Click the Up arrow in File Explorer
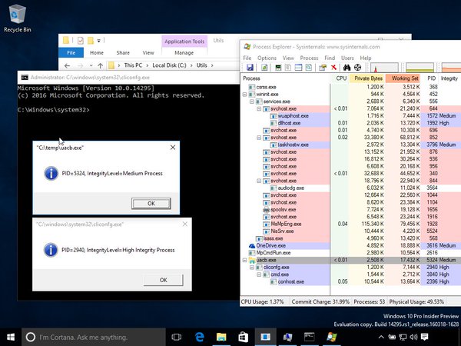461x346 pixels. [x=100, y=65]
